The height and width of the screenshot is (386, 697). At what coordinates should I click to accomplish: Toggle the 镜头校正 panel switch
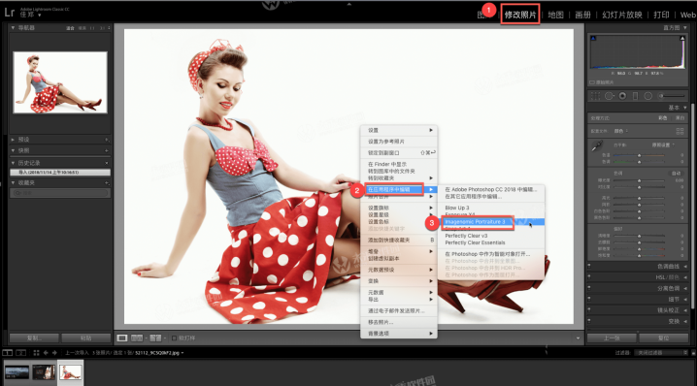[x=589, y=310]
